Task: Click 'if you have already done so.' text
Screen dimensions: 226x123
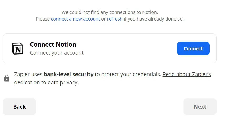Action: point(154,19)
